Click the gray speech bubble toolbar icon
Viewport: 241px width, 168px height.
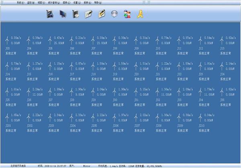(x=114, y=14)
